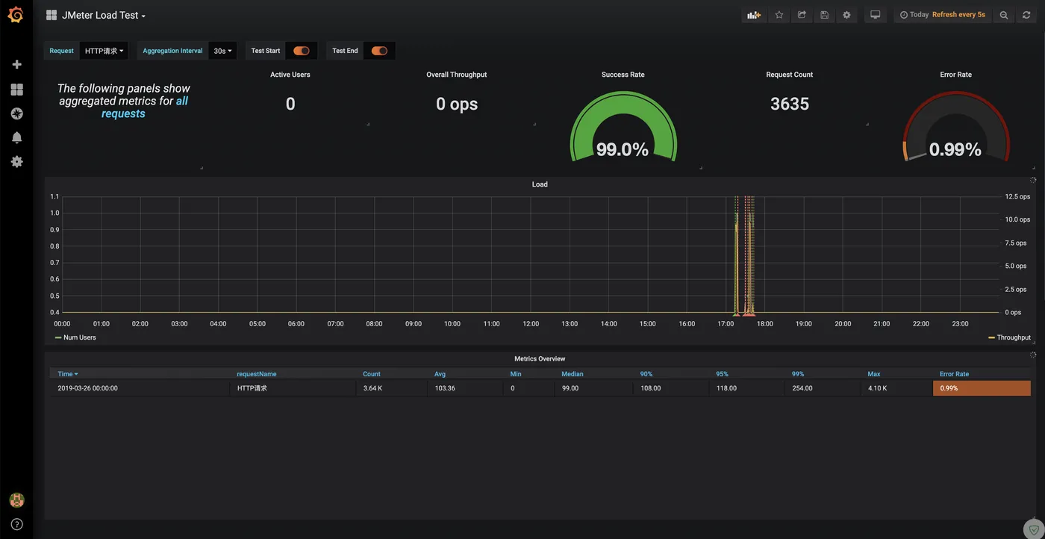This screenshot has width=1045, height=539.
Task: Click the 0.99% error rate gauge
Action: tap(956, 127)
